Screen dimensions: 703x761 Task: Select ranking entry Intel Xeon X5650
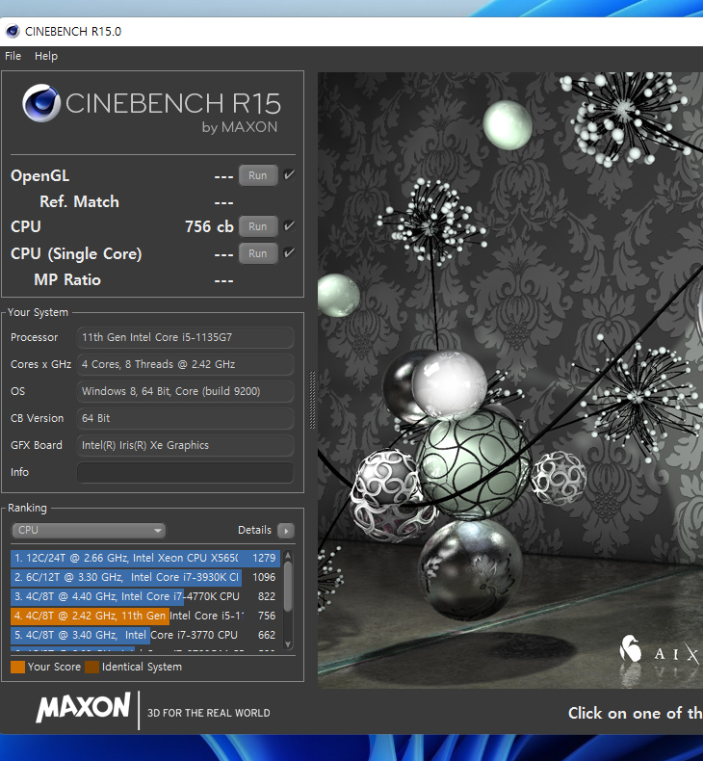(145, 558)
